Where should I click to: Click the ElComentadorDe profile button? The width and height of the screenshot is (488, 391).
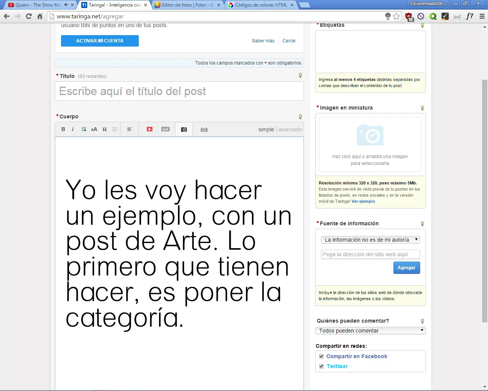pos(429,3)
